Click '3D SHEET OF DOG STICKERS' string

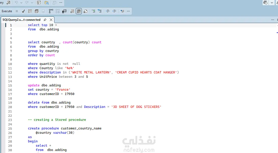[x=136, y=107]
